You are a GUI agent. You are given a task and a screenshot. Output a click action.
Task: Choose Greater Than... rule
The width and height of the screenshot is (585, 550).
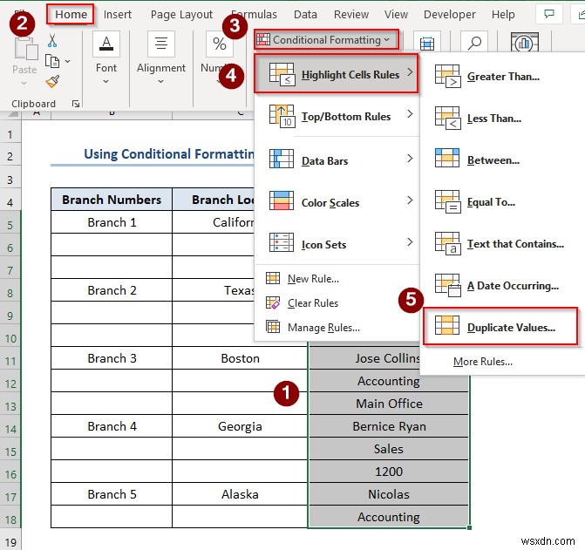coord(503,77)
